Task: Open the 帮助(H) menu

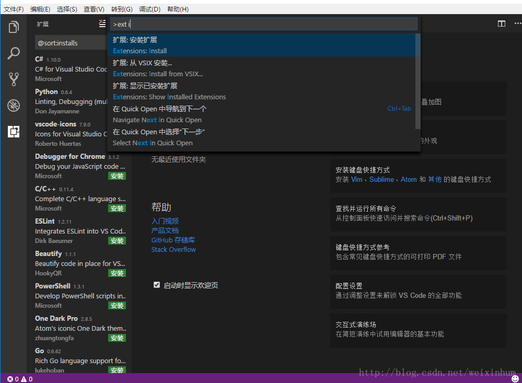Action: point(178,9)
